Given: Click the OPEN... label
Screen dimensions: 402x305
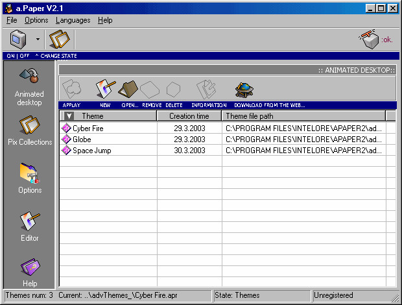Looking at the screenshot, I should click(130, 105).
